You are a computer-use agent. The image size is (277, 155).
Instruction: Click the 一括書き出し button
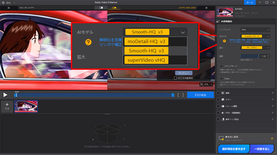click(x=262, y=149)
